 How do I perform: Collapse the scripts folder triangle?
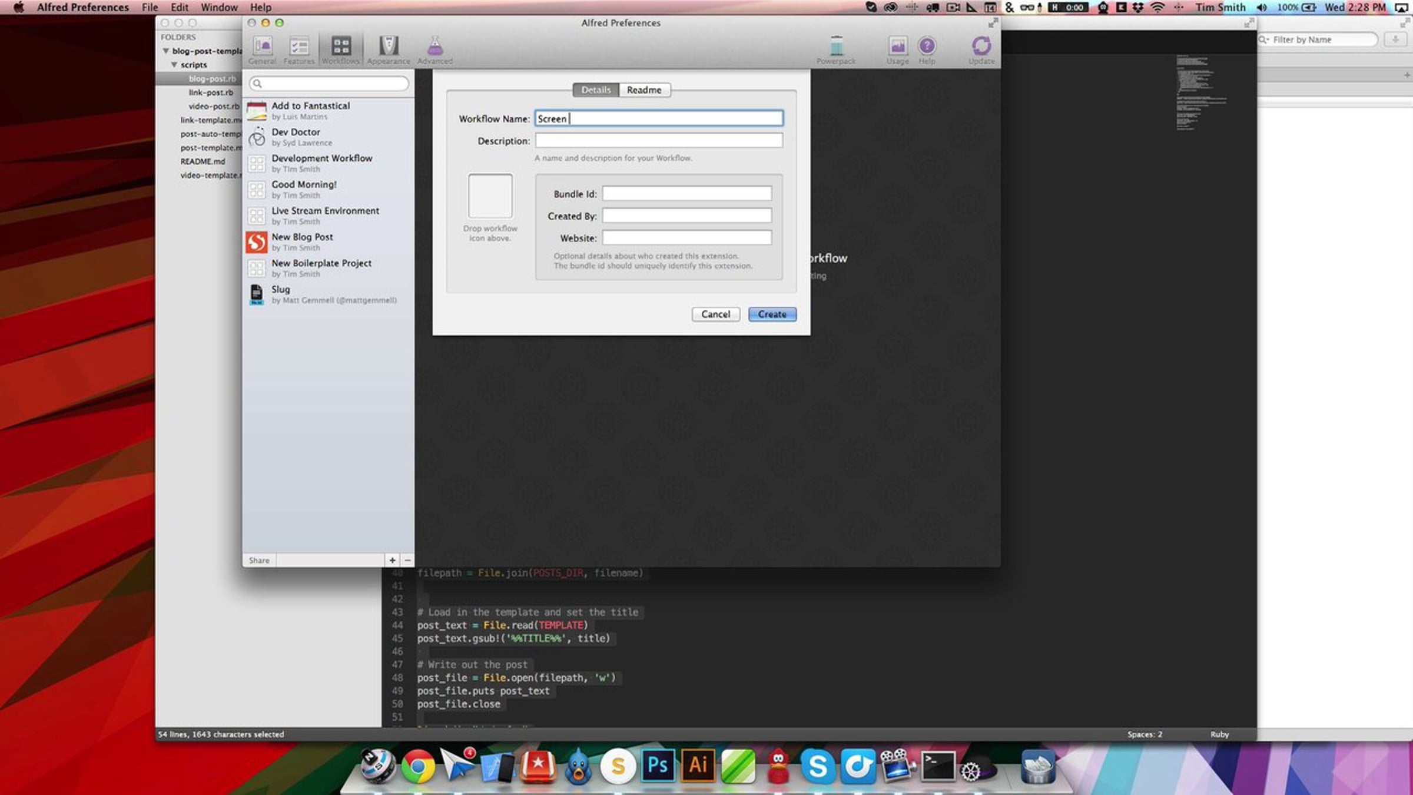coord(174,65)
